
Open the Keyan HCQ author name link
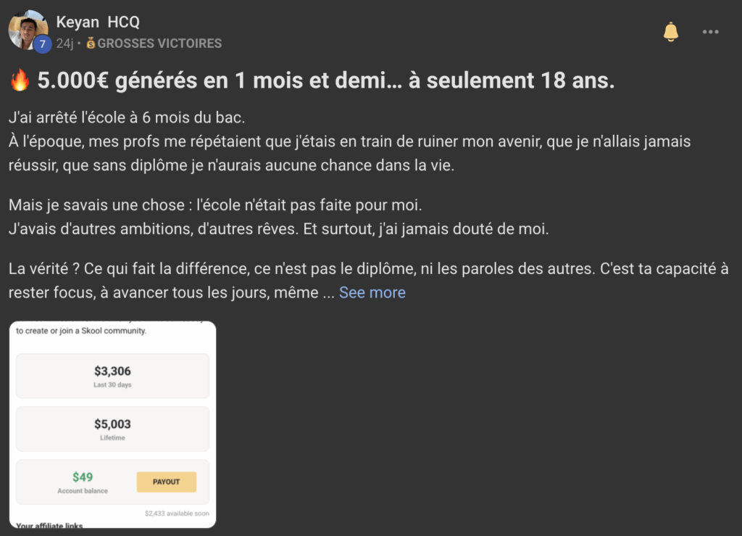pos(98,22)
